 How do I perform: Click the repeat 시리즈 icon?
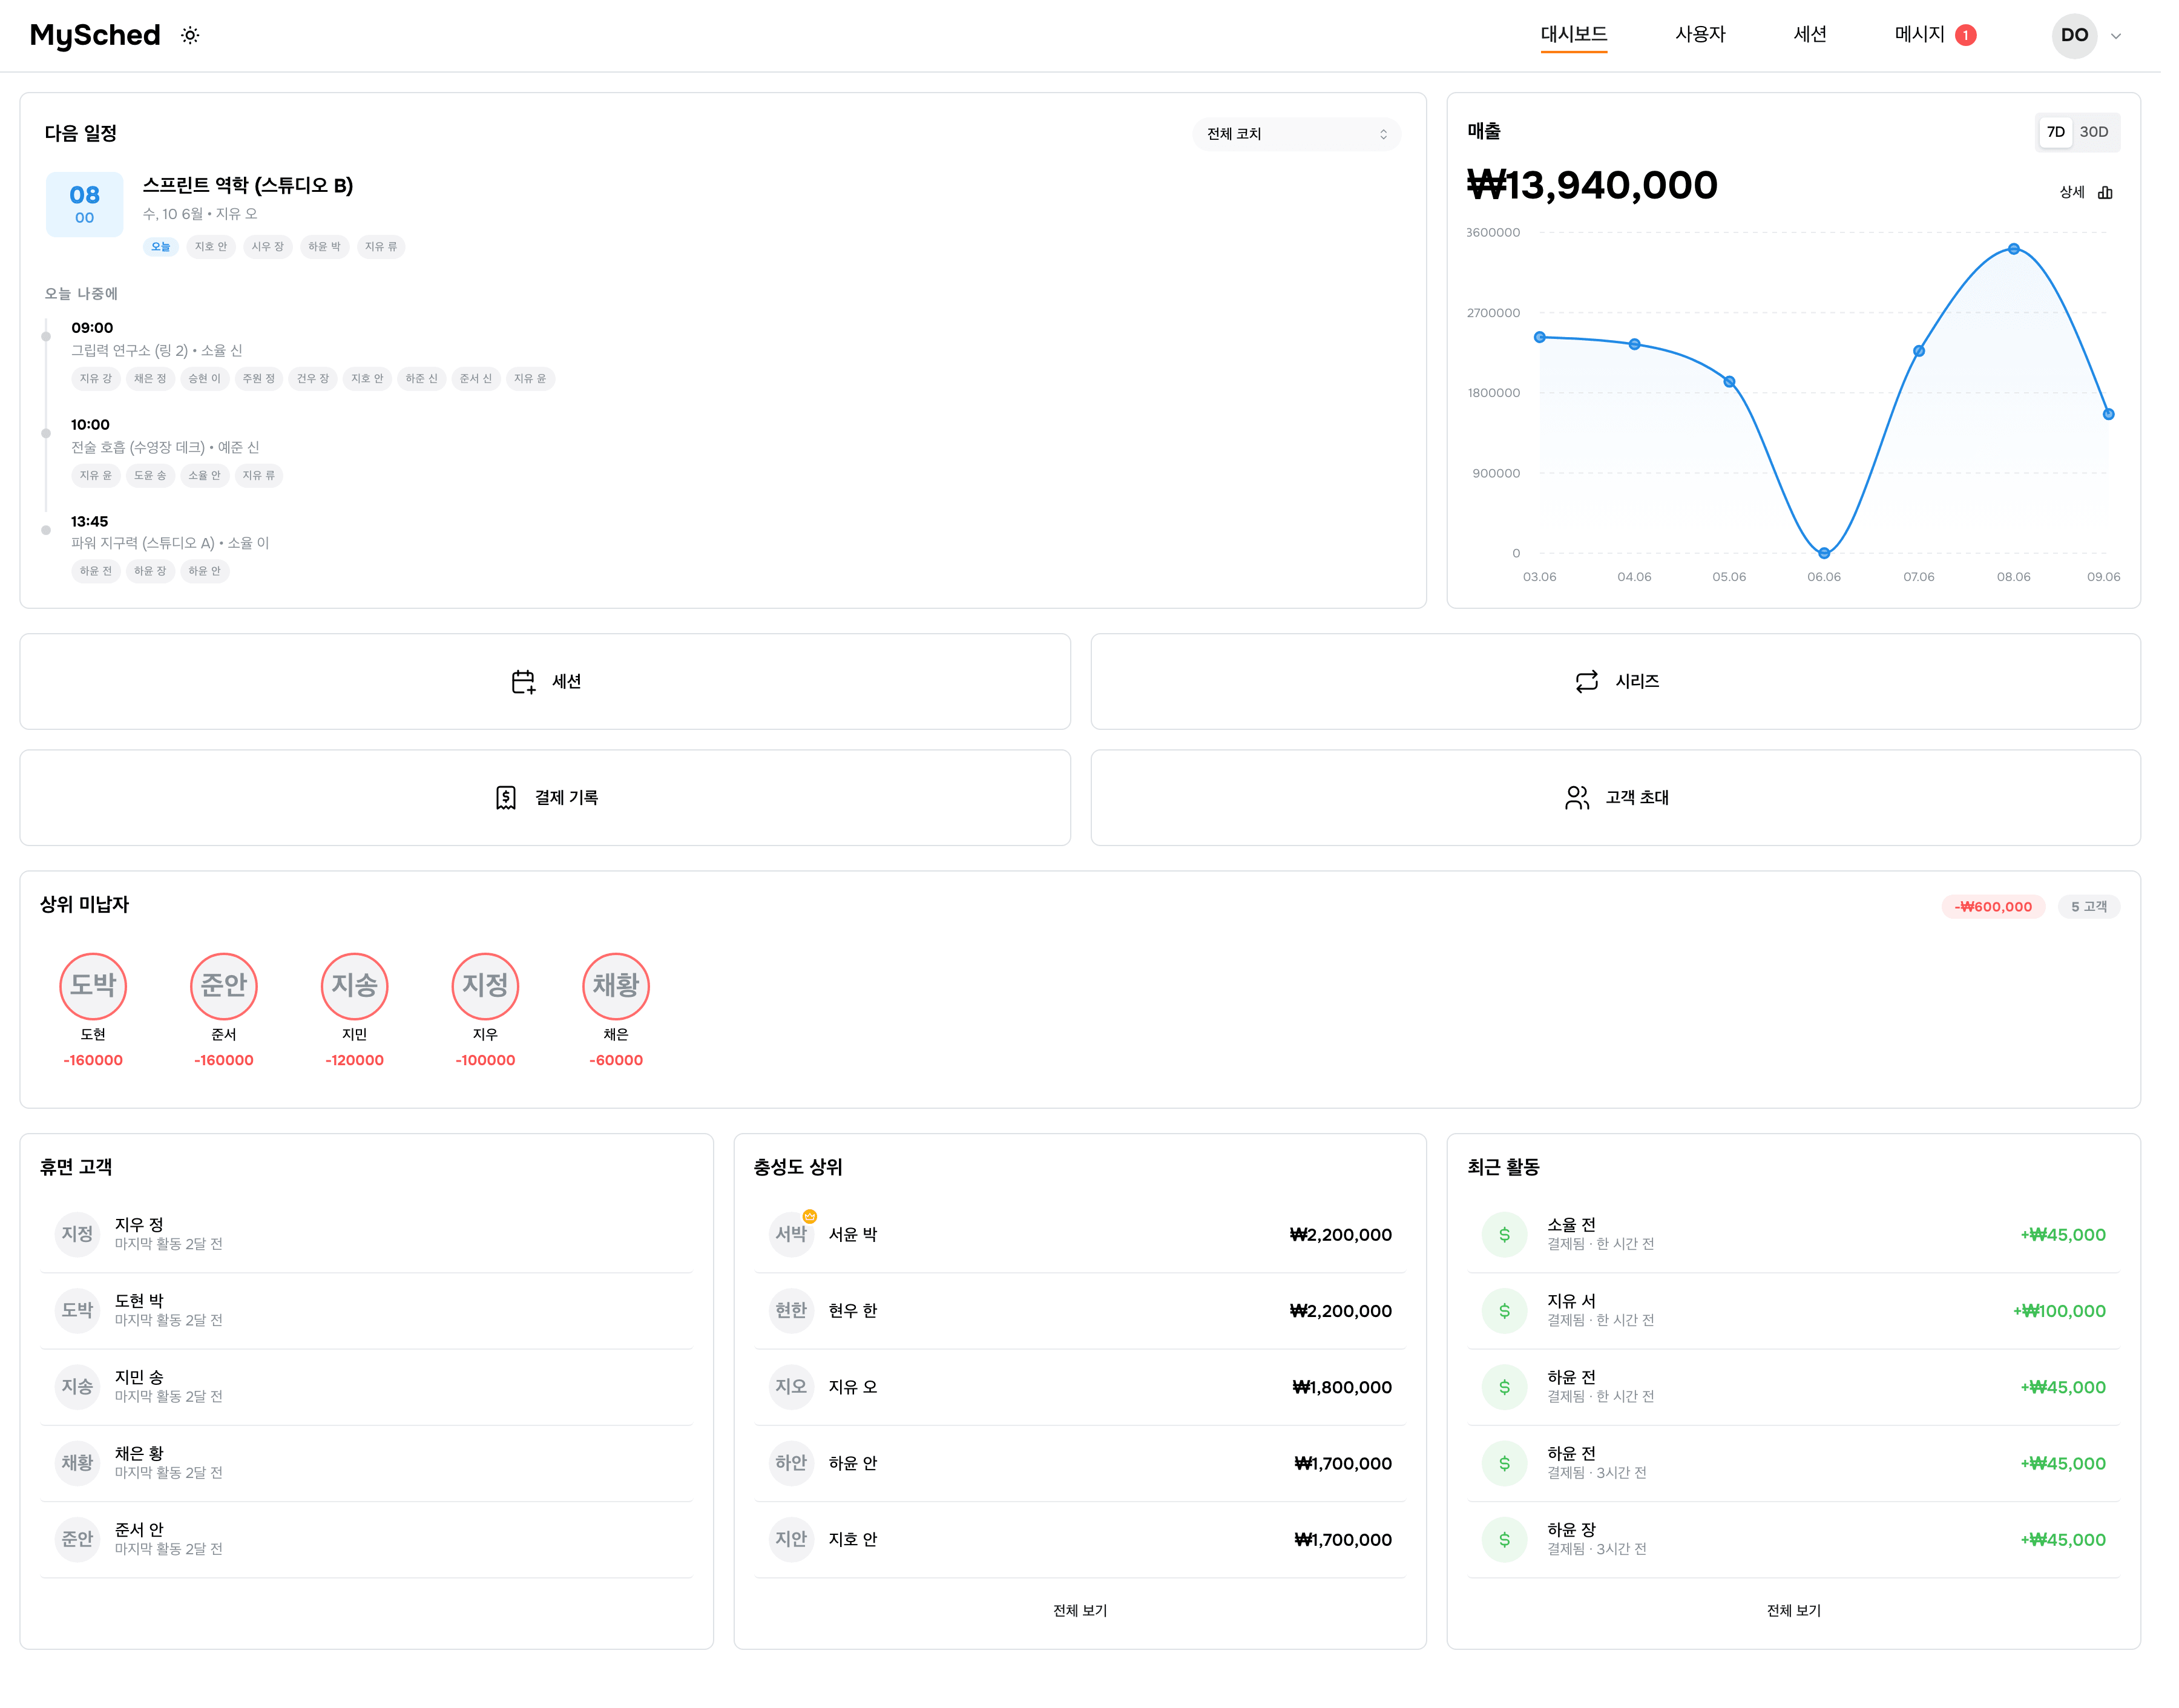1599,687
